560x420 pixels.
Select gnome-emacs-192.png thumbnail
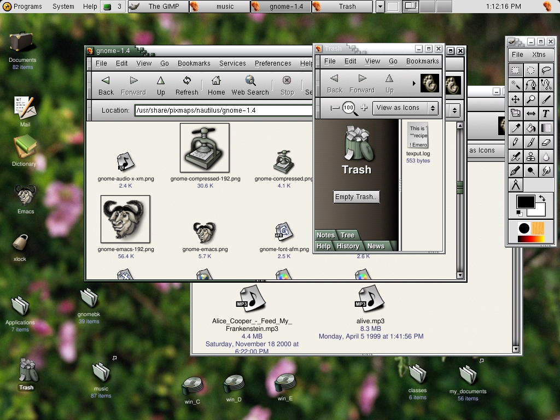(125, 219)
